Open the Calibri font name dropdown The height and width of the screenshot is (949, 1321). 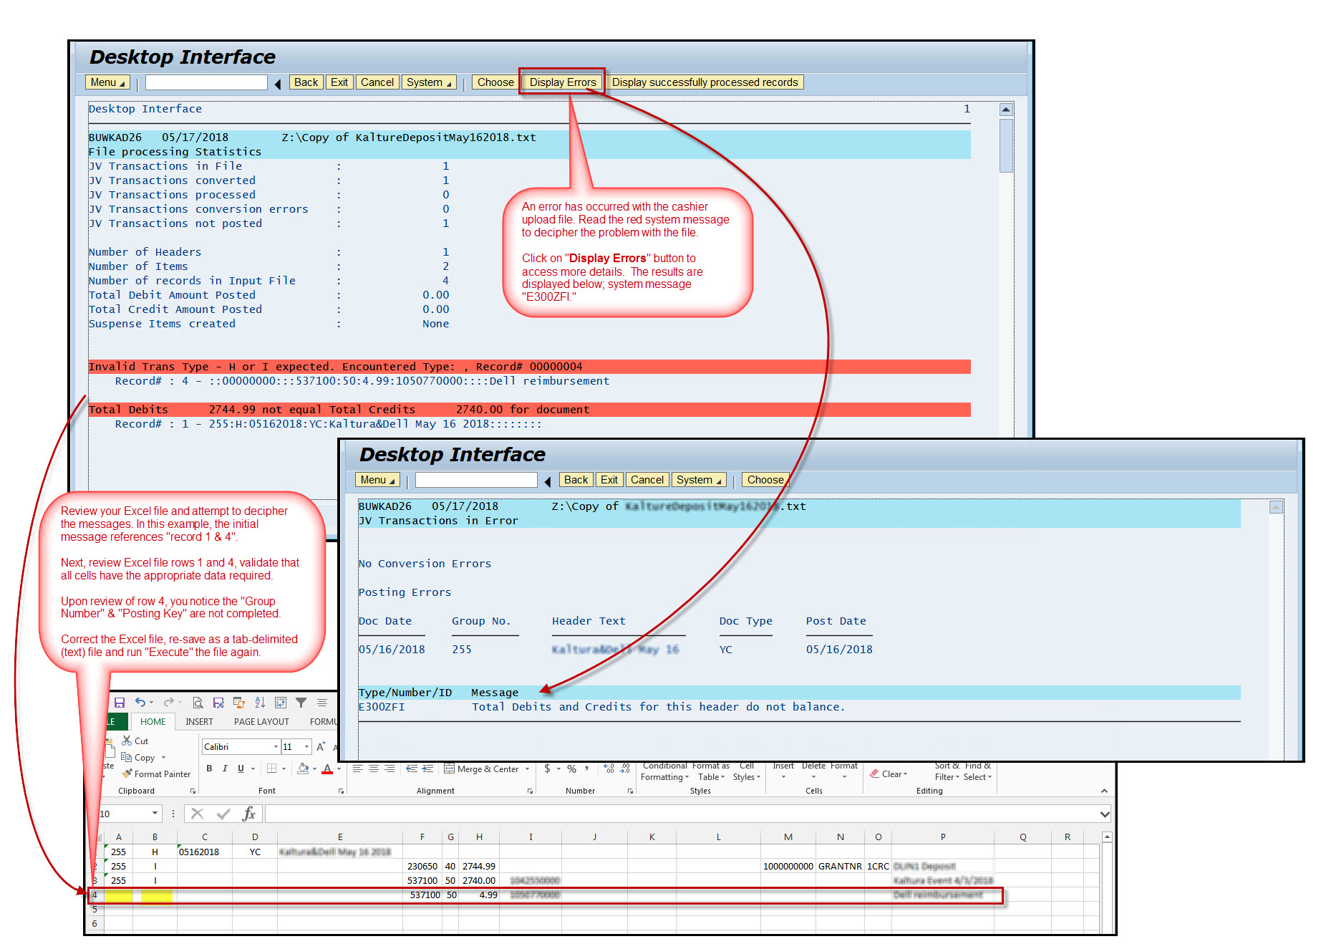(276, 746)
